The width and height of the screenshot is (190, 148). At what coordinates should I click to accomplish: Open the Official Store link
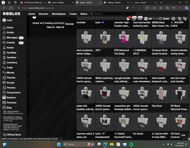click(x=12, y=135)
